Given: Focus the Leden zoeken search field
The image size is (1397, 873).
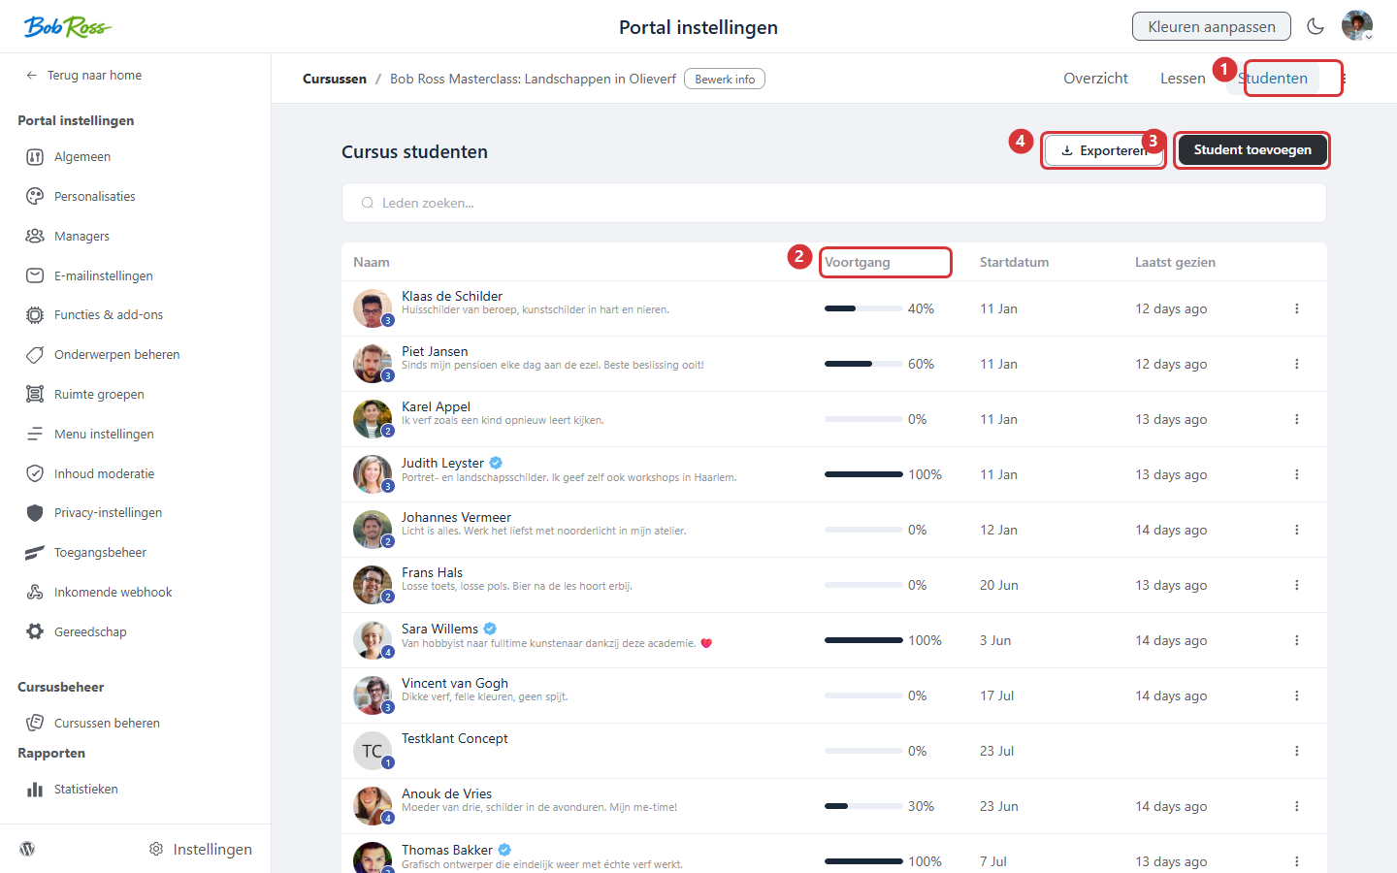Looking at the screenshot, I should tap(834, 203).
